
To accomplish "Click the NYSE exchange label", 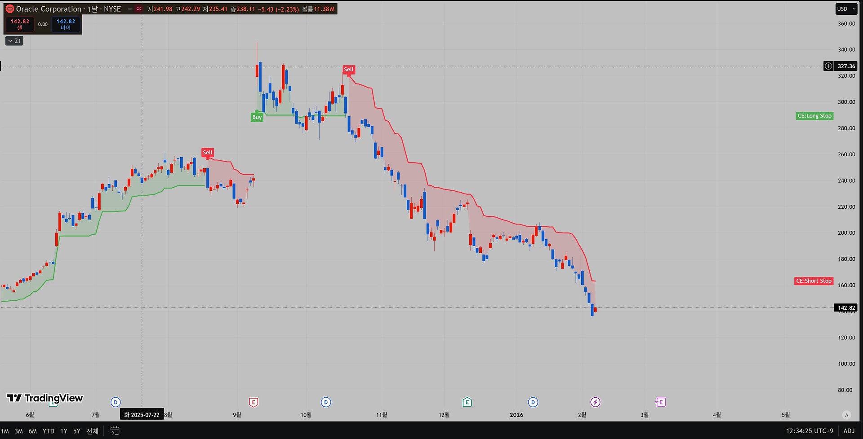I will point(112,9).
